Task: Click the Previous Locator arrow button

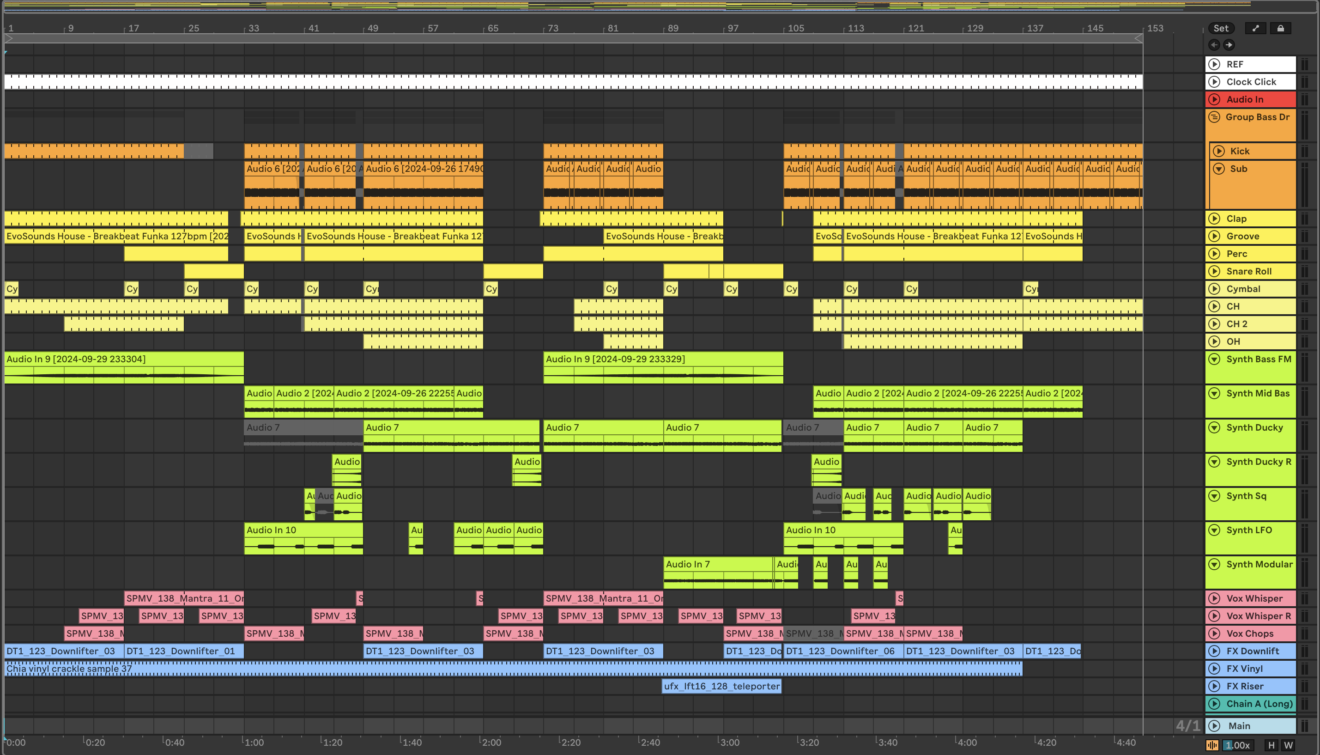Action: [x=1214, y=45]
